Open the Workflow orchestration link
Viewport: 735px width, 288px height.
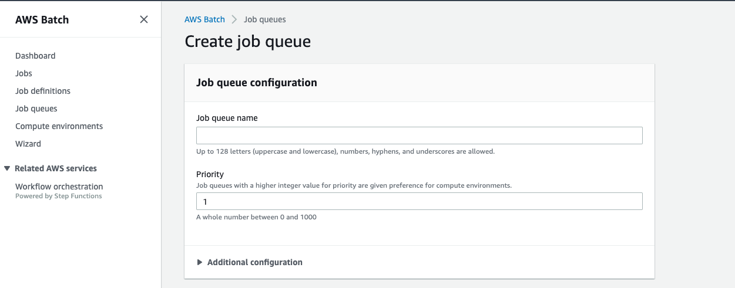(59, 187)
